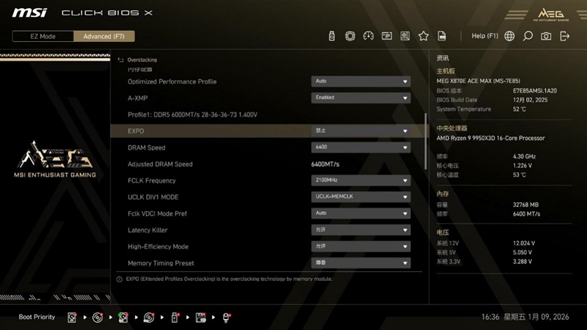
Task: Click the 6400MT/s adjusted speed value
Action: (x=325, y=164)
